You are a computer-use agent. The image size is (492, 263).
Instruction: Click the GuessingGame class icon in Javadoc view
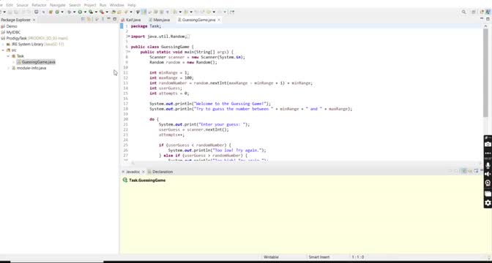click(125, 180)
